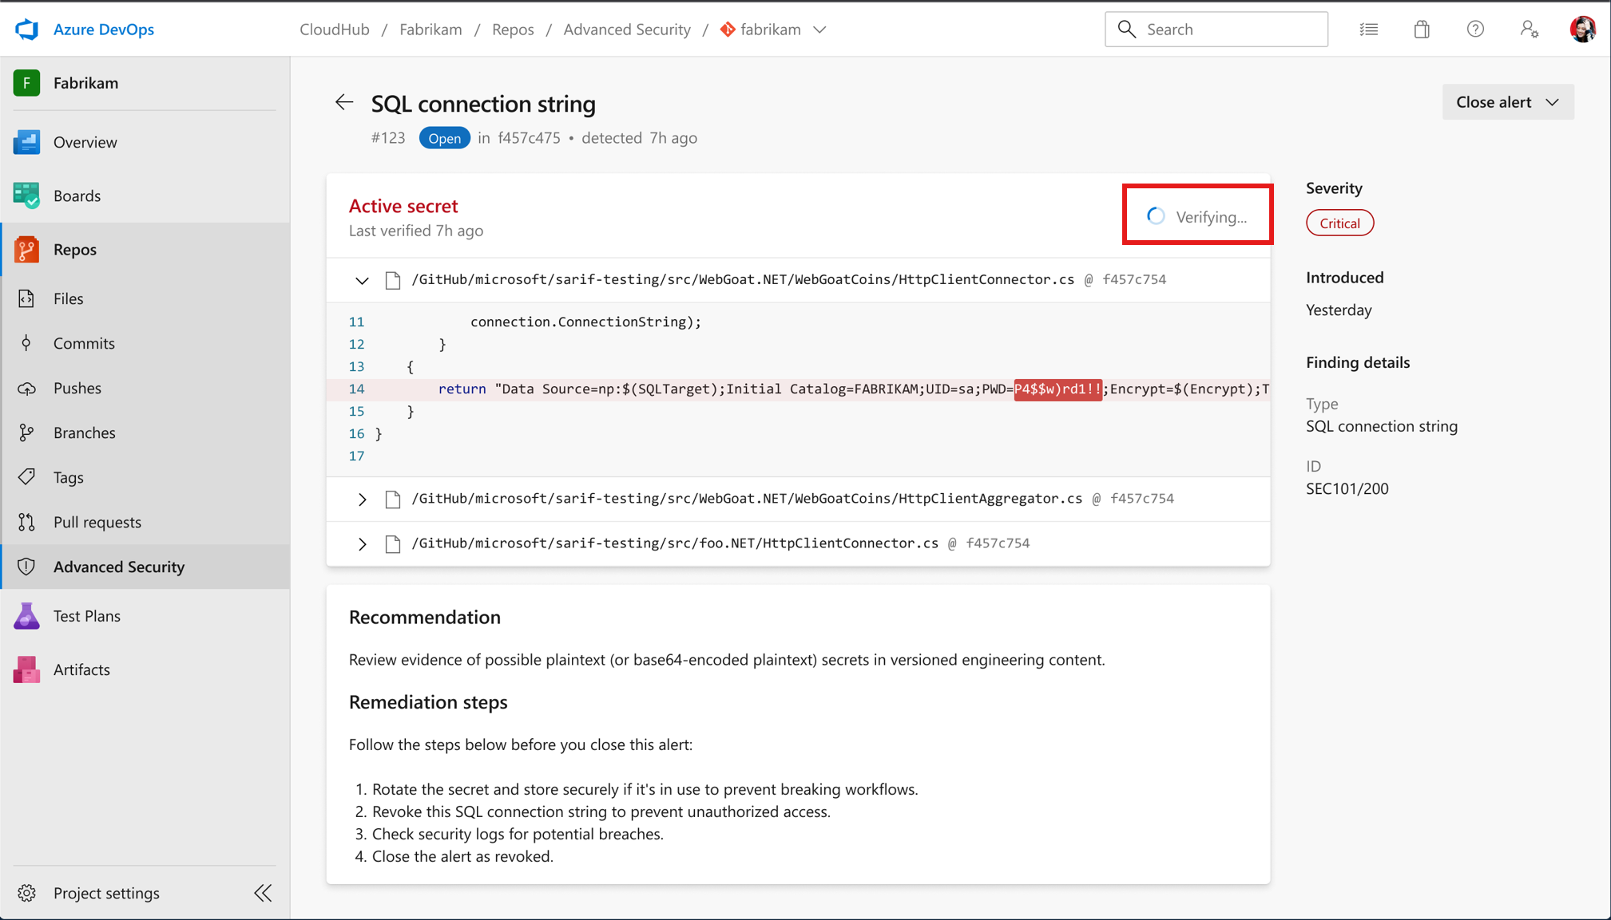This screenshot has width=1611, height=920.
Task: Click the back arrow beside alert title
Action: 344,102
